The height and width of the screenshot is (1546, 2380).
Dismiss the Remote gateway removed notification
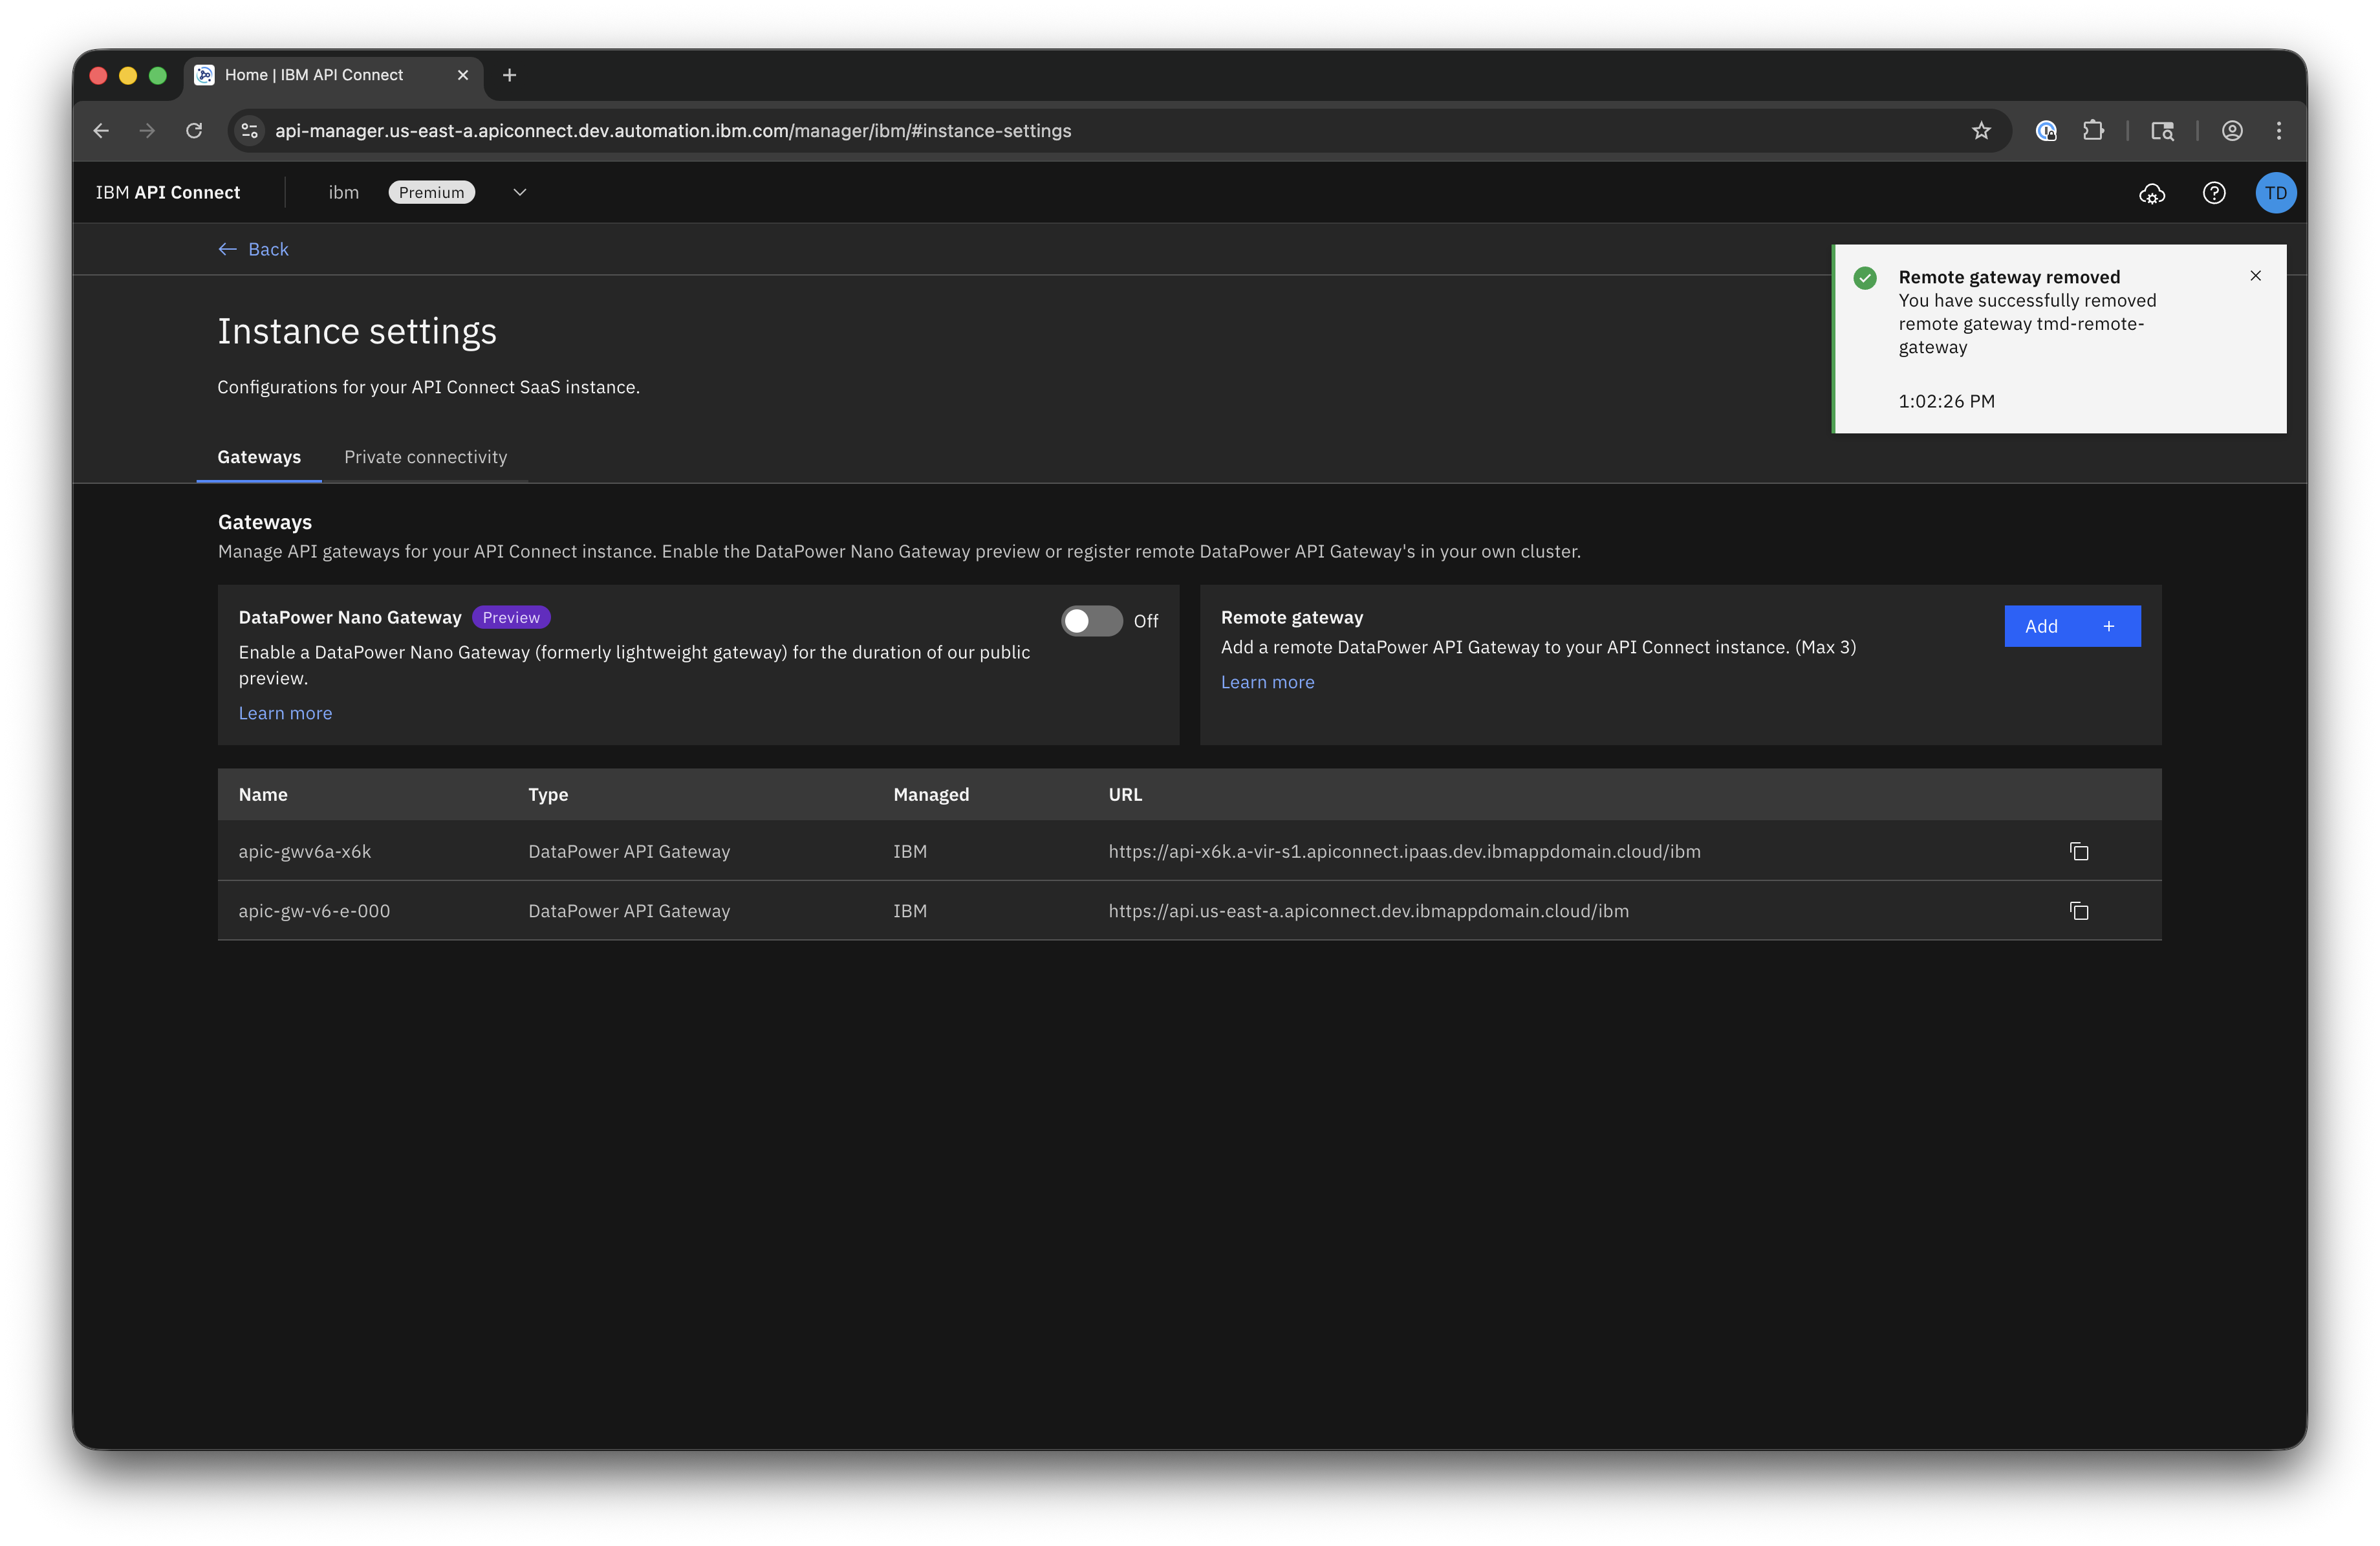pos(2255,276)
